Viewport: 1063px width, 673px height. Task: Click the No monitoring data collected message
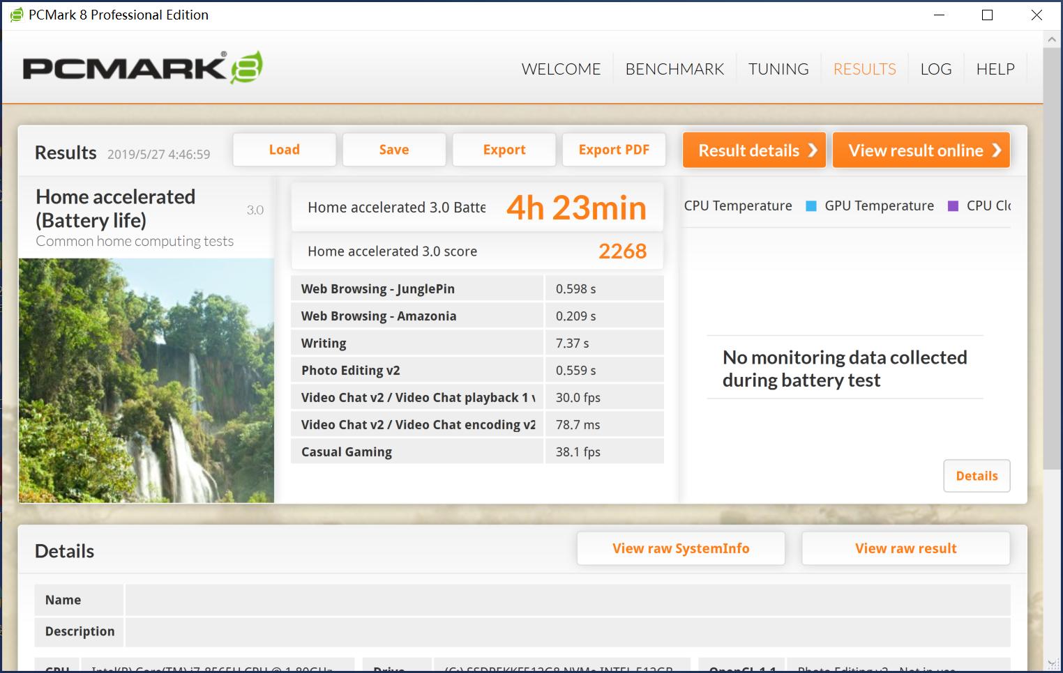845,369
